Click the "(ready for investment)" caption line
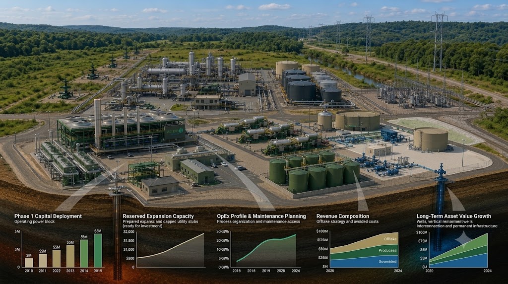Viewport: 508px width, 284px height. 142,226
